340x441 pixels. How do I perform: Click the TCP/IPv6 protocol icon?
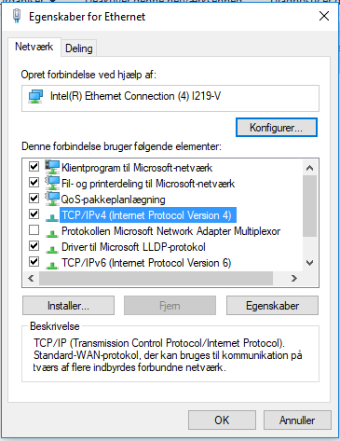click(52, 265)
